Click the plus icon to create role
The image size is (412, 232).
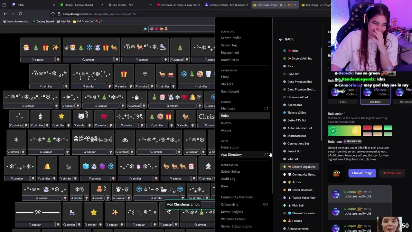(317, 39)
